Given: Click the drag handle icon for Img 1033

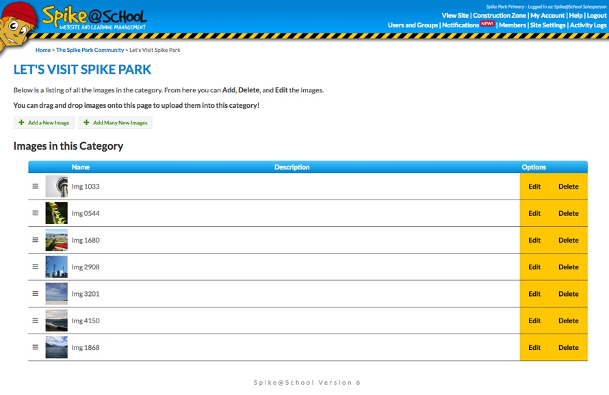Looking at the screenshot, I should [x=36, y=186].
